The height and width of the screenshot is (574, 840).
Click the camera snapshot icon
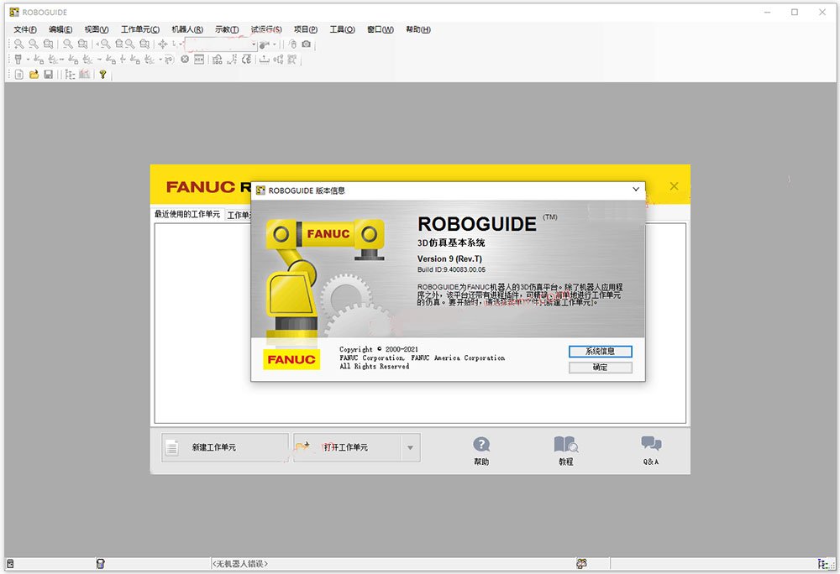[306, 44]
